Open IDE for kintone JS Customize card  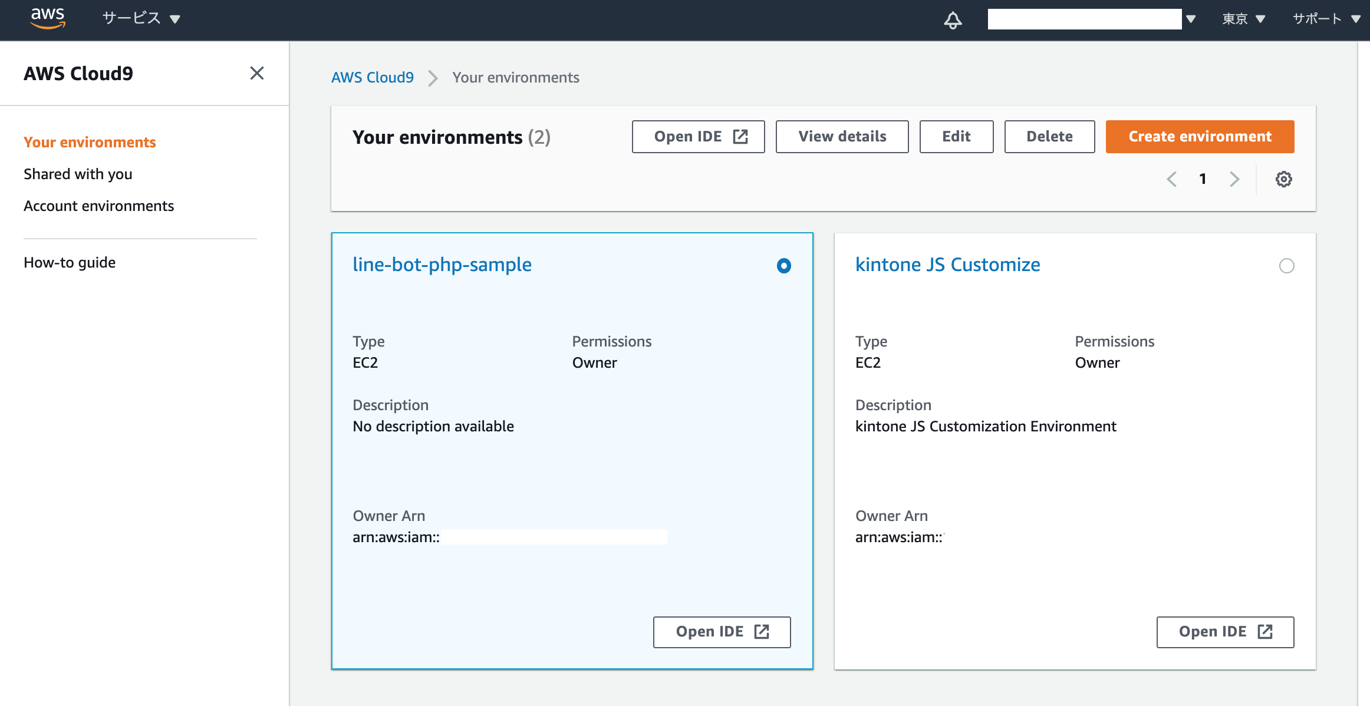[1225, 632]
